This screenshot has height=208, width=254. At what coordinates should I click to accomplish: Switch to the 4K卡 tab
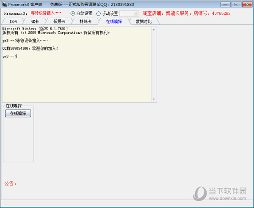35,22
